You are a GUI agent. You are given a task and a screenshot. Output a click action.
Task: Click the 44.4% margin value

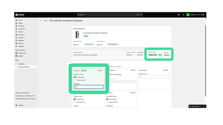click(167, 55)
